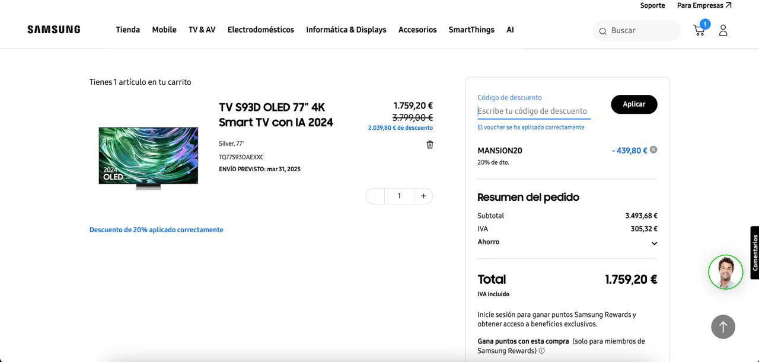Click the 2.039,80 € de descuento text
This screenshot has height=362, width=759.
[400, 127]
